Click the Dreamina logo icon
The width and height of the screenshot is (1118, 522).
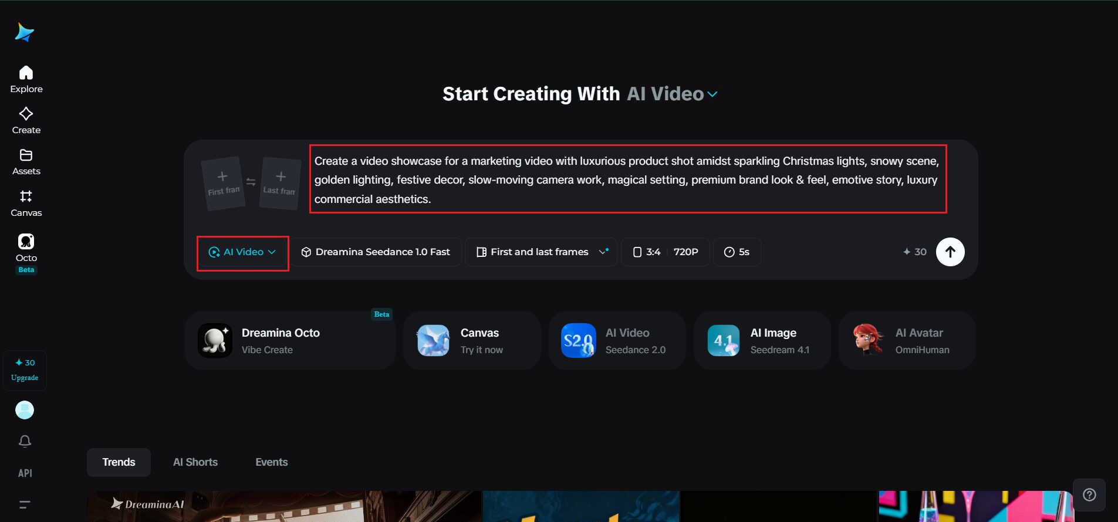25,32
